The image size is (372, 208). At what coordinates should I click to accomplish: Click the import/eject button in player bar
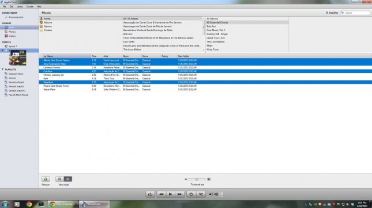pos(150,194)
